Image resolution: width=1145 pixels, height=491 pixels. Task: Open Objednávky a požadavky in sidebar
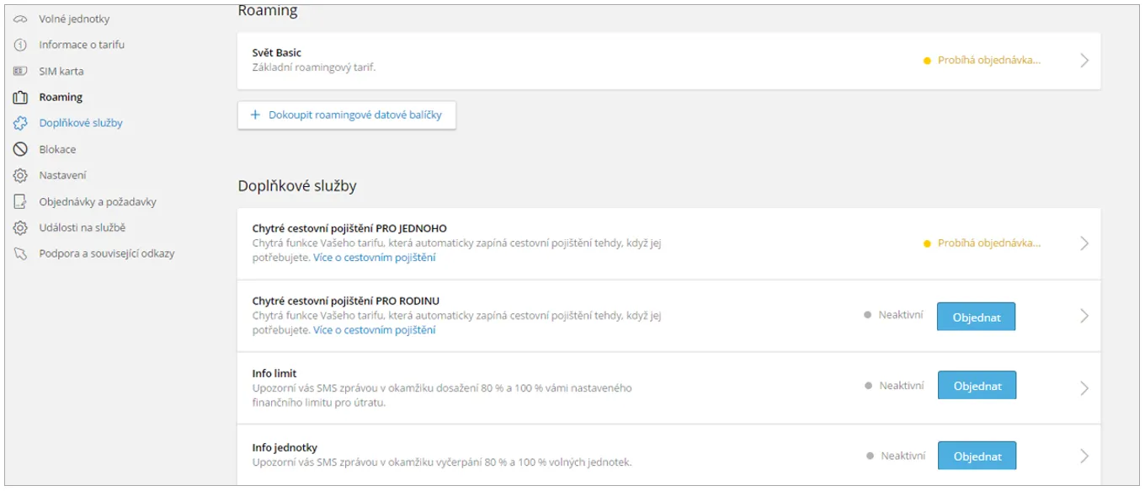tap(98, 202)
